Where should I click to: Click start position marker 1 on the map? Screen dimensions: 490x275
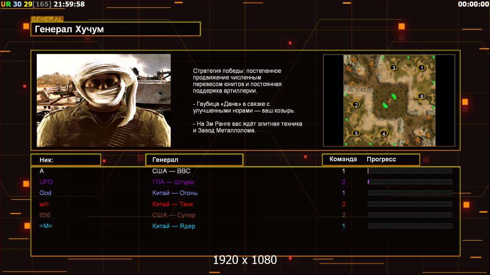422,68
